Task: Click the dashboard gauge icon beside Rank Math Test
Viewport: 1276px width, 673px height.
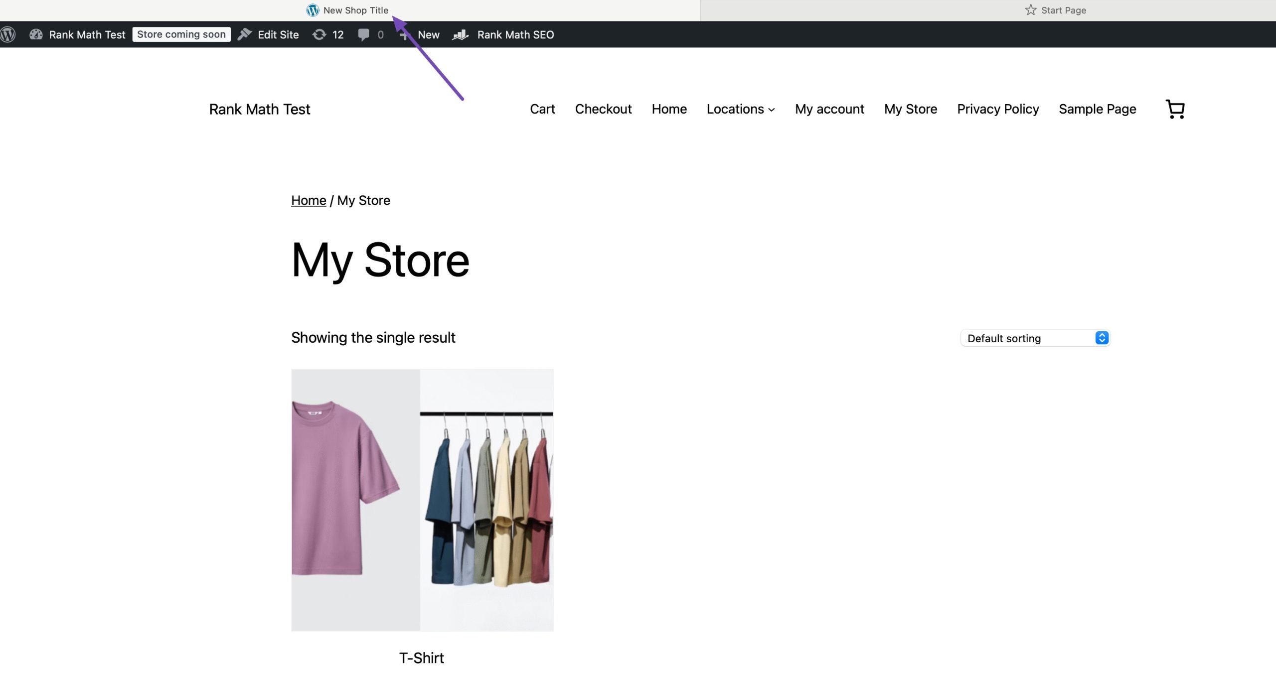Action: (x=36, y=34)
